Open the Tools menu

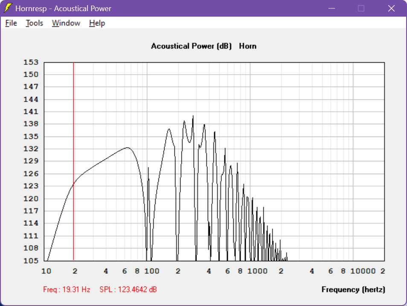[34, 23]
